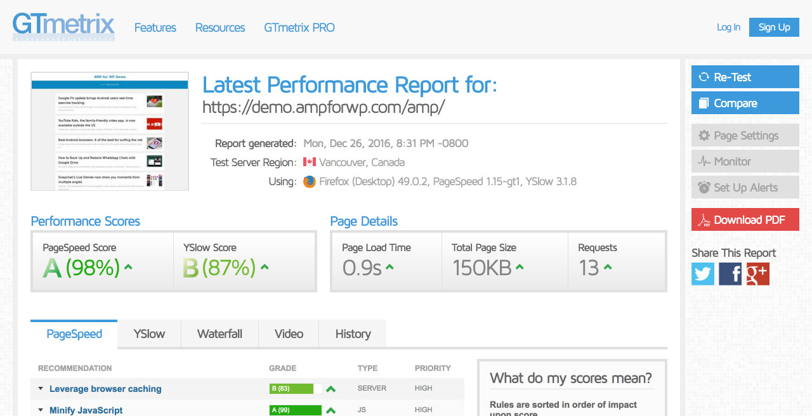Share report on Twitter

point(703,274)
